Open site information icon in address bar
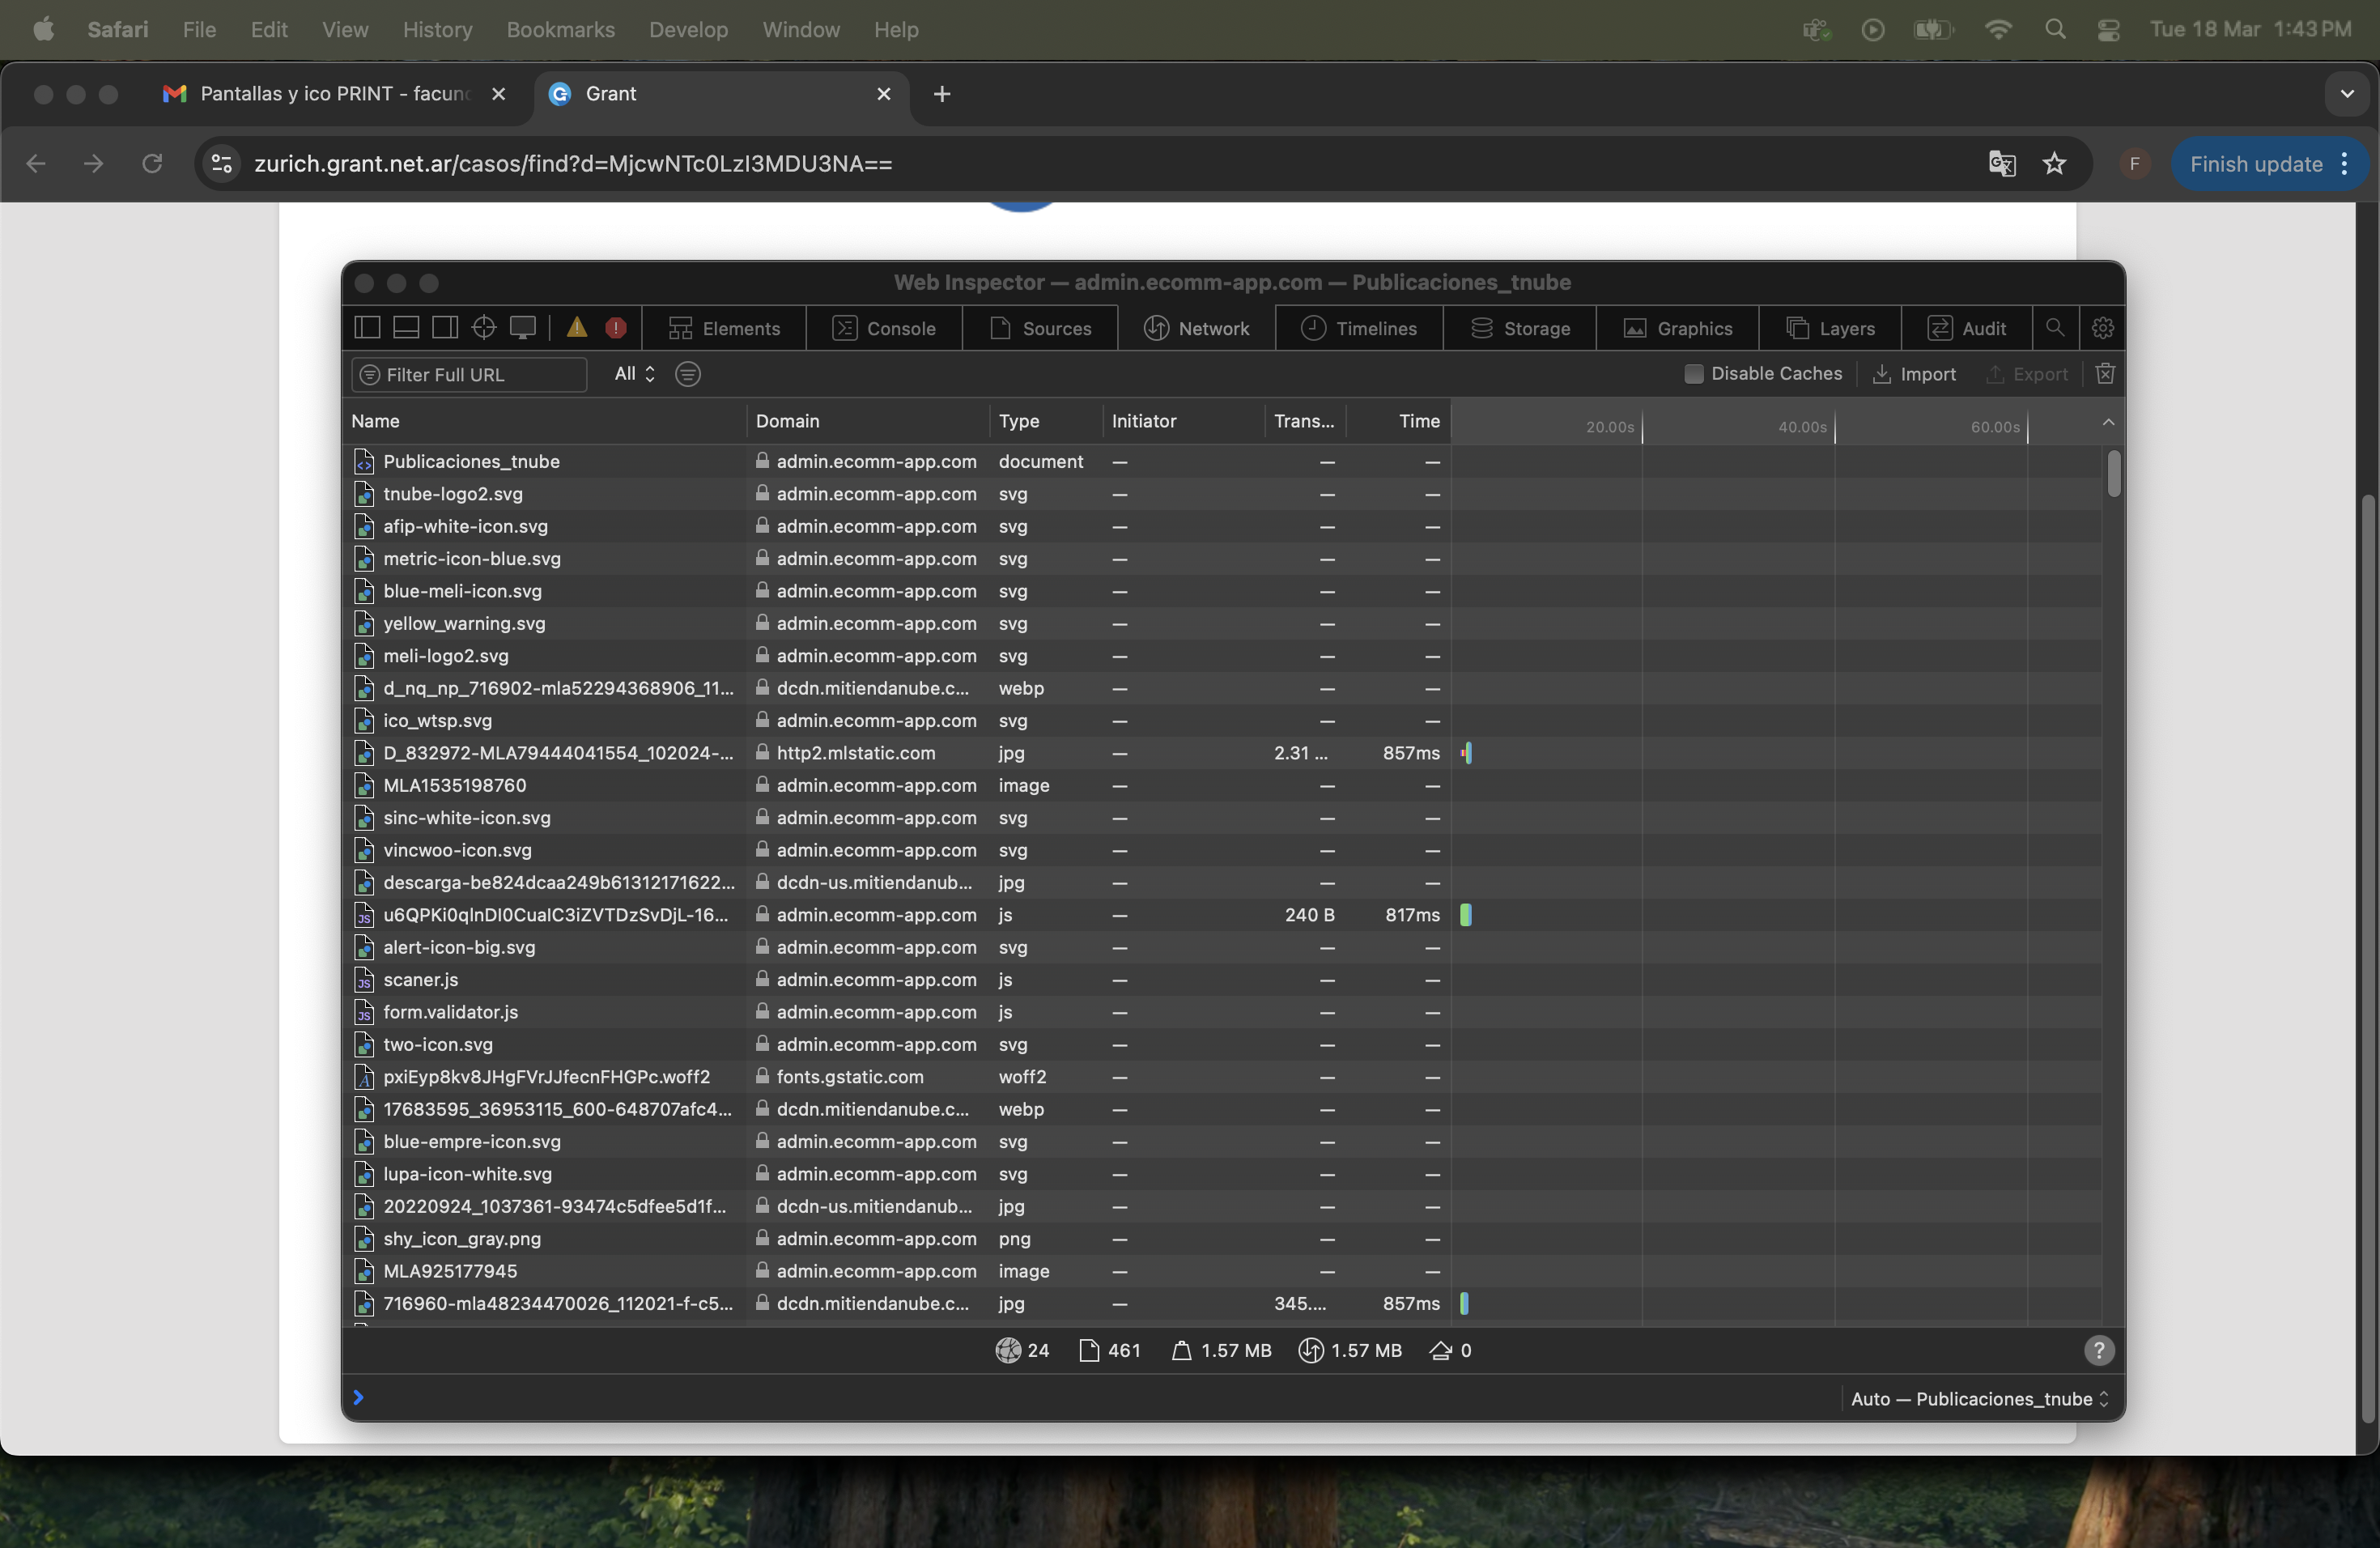This screenshot has width=2380, height=1548. 222,163
